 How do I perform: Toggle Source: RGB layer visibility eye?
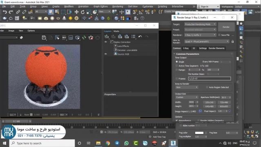(x=106, y=54)
